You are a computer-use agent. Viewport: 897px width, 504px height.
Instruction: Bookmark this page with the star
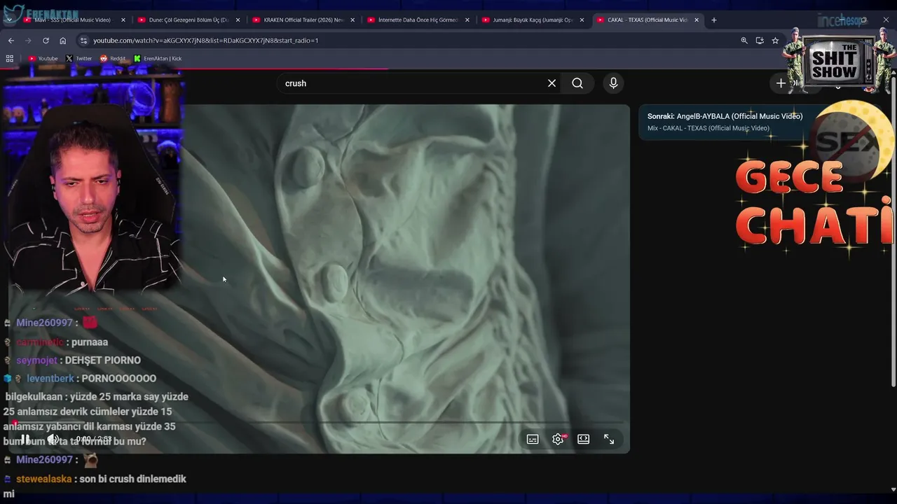[775, 41]
